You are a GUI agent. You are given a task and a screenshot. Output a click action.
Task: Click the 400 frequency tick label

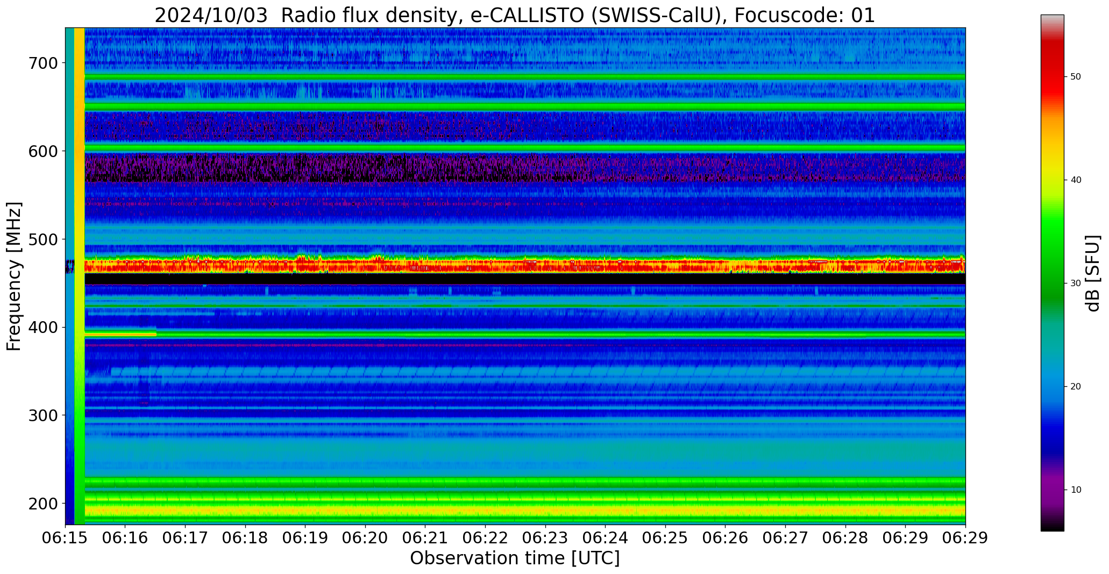[x=42, y=327]
